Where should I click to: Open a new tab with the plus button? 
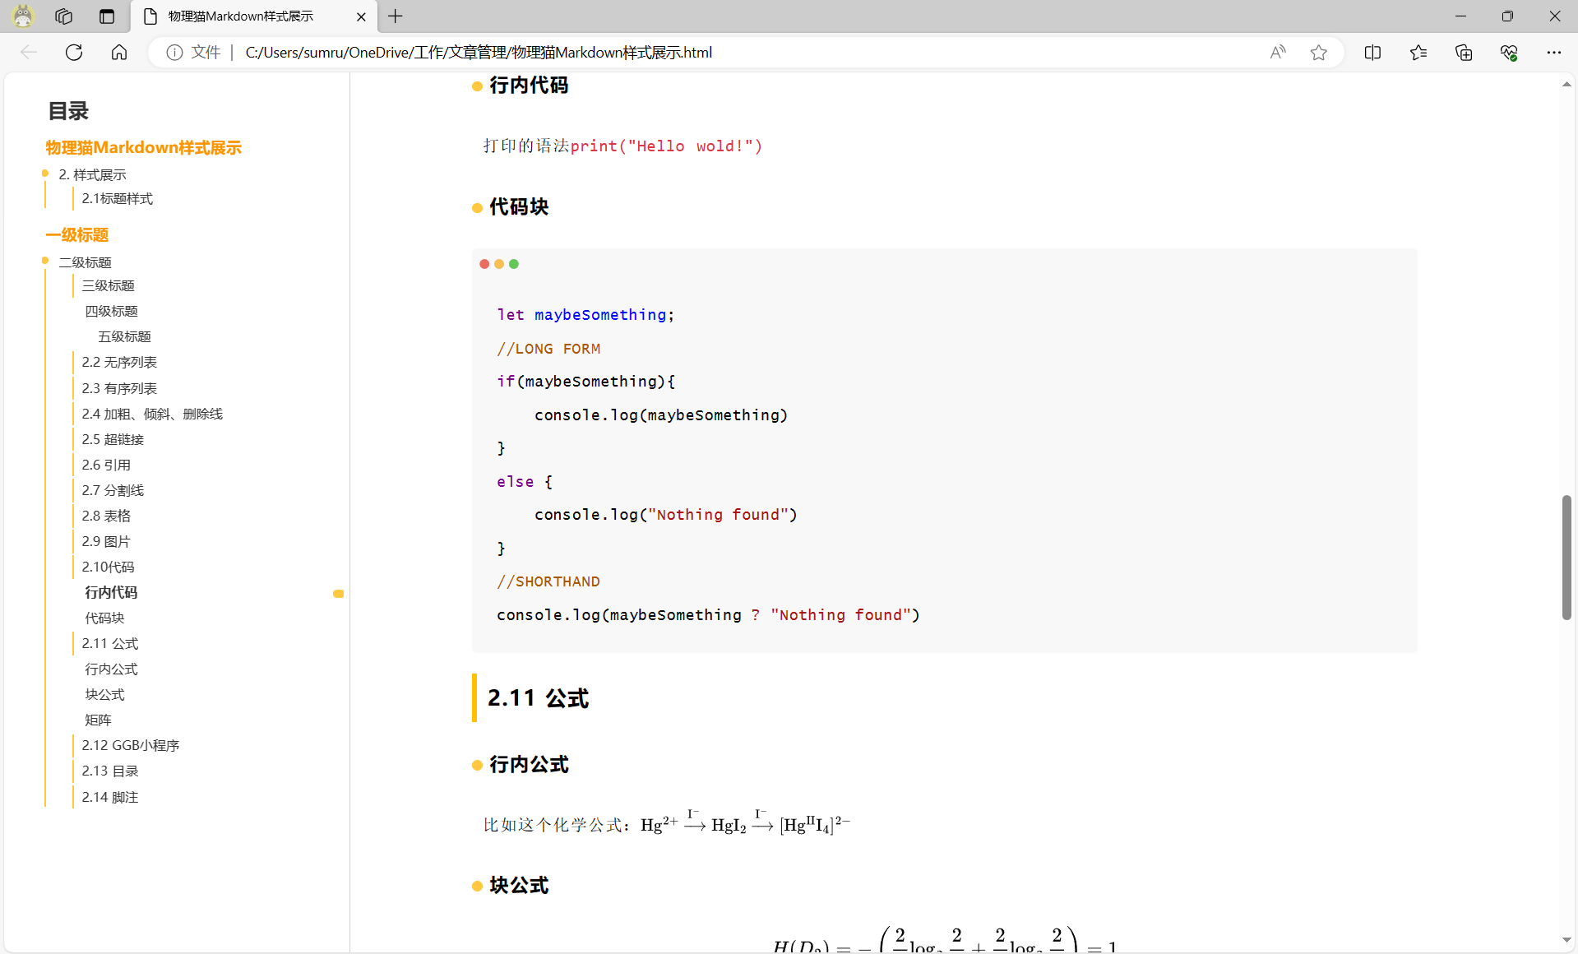pyautogui.click(x=396, y=16)
